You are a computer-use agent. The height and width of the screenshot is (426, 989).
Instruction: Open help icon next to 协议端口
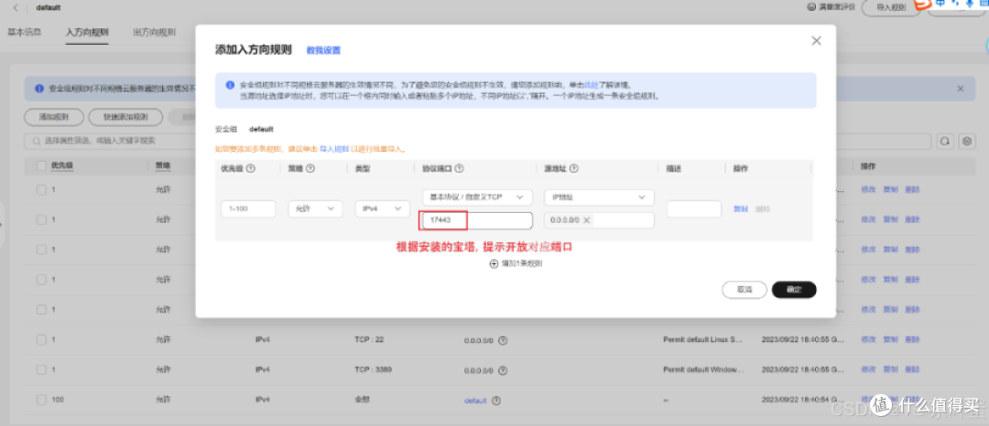pyautogui.click(x=459, y=168)
